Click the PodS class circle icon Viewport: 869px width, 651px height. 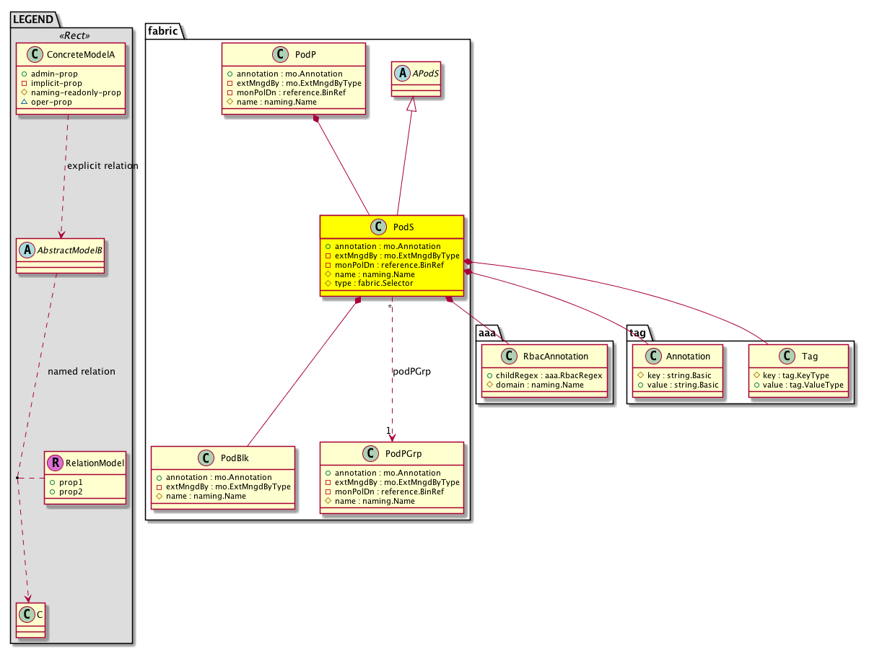coord(377,227)
